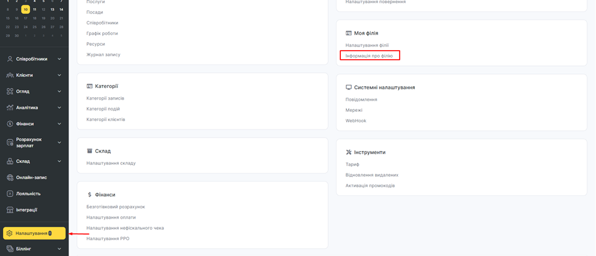Open Активація промокодів link
This screenshot has width=596, height=256.
[x=370, y=186]
